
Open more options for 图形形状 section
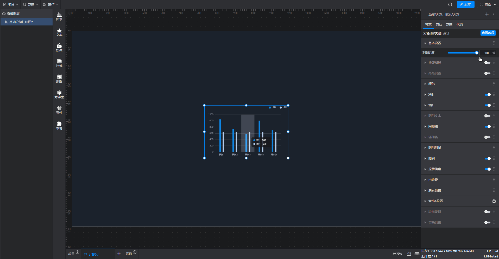pyautogui.click(x=494, y=148)
